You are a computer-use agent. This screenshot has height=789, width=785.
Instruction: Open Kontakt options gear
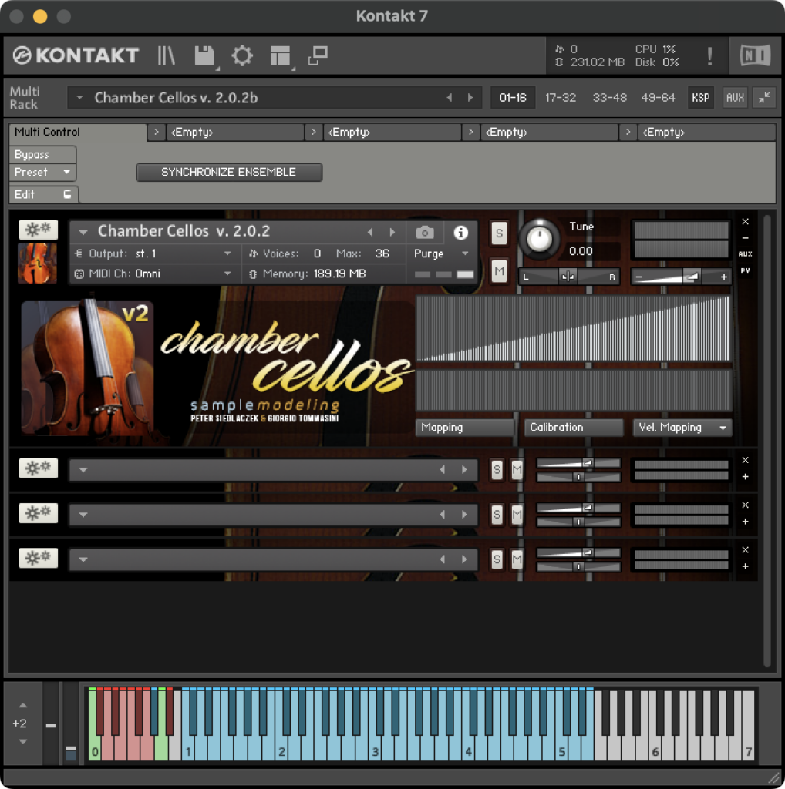pos(242,55)
